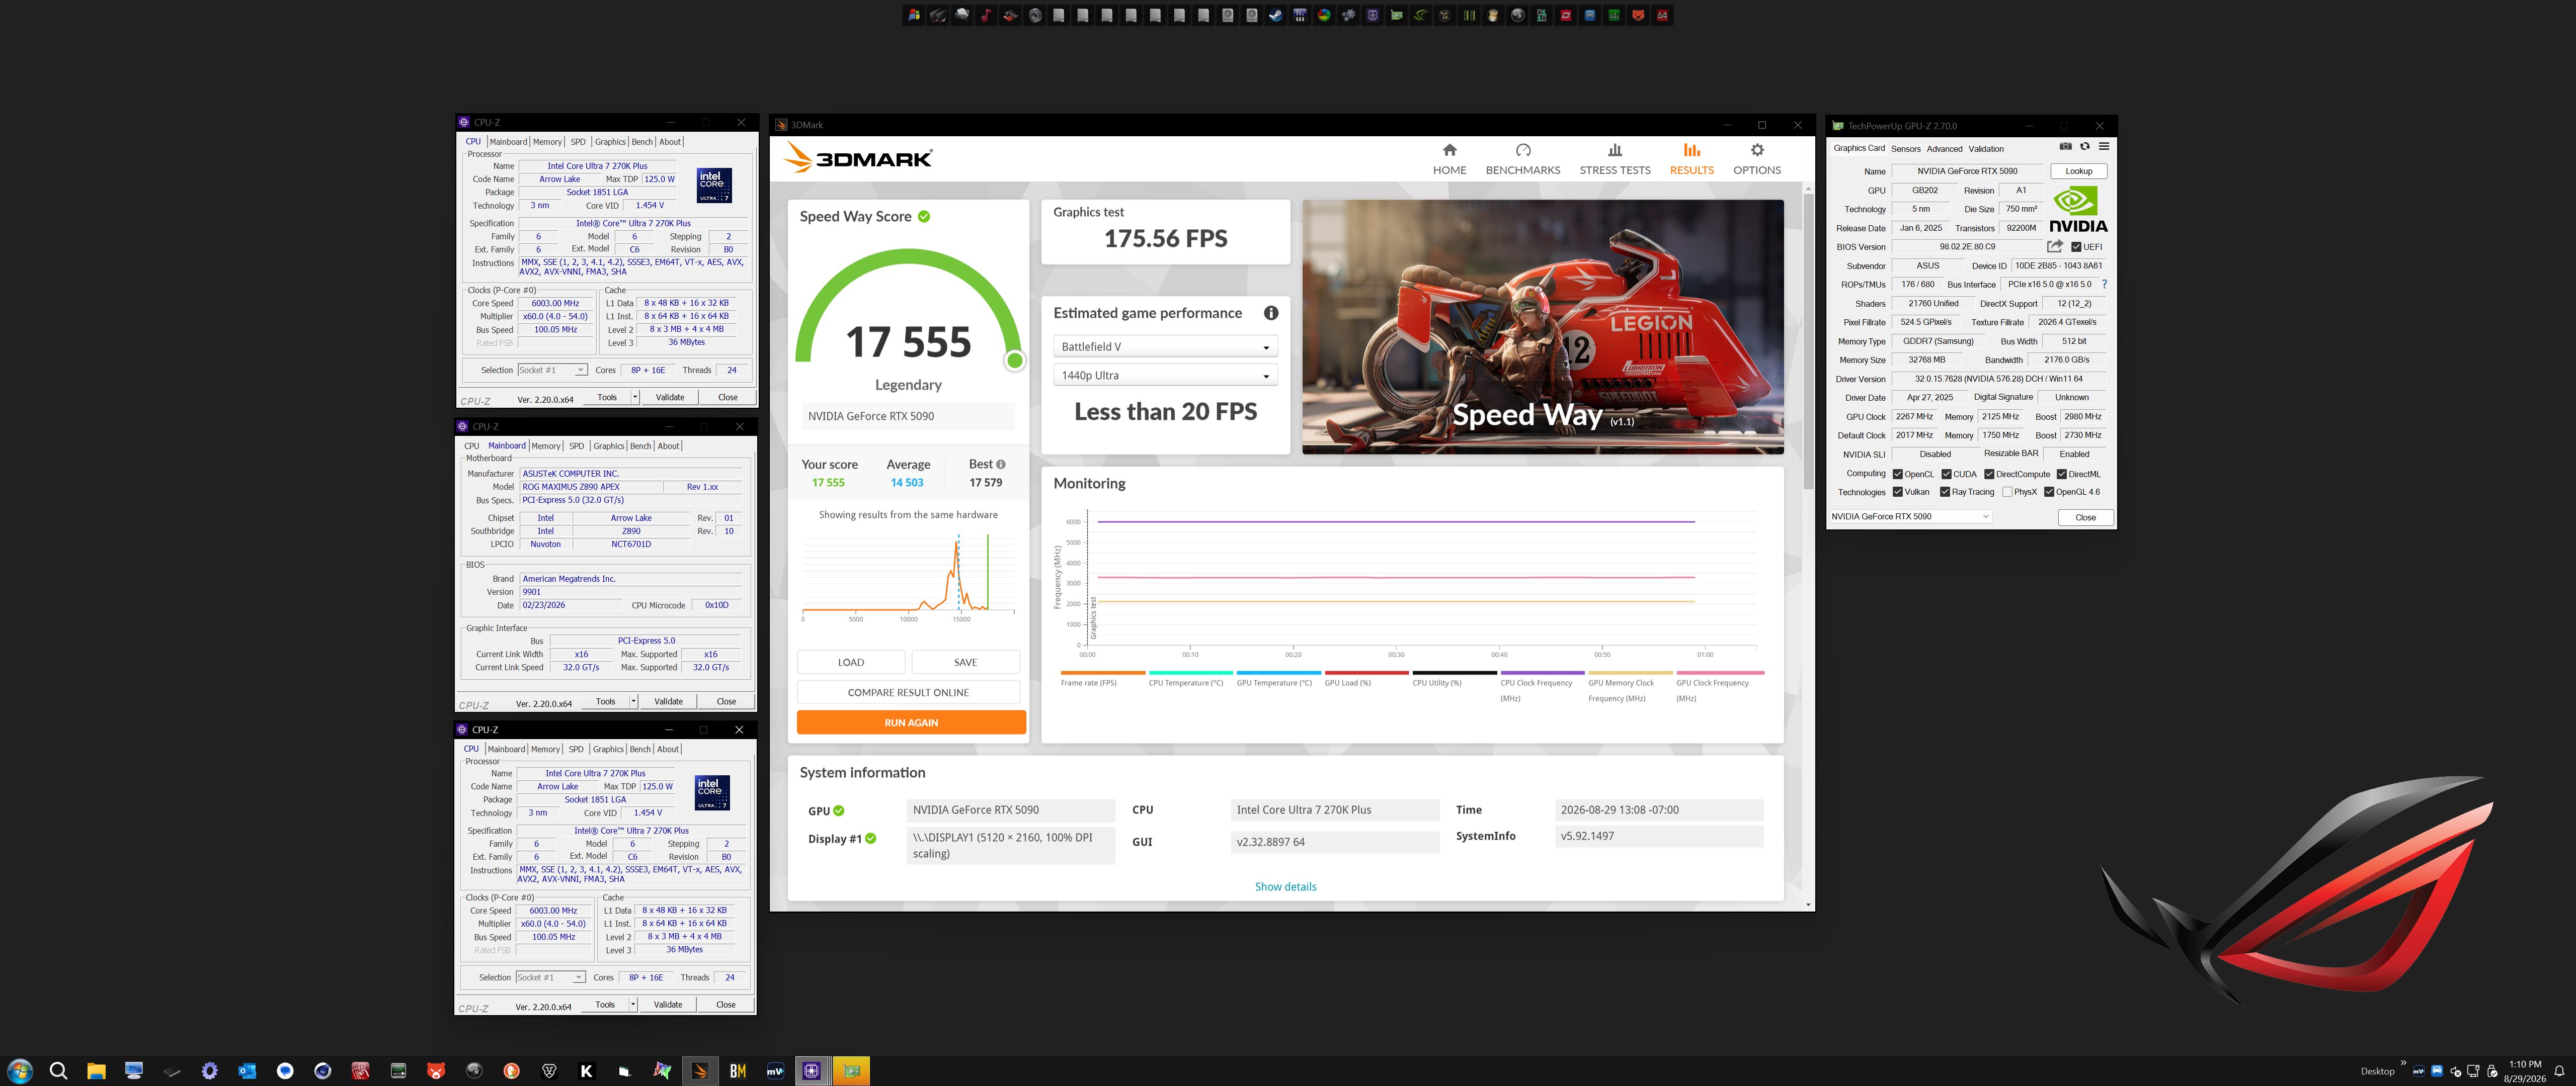Viewport: 2576px width, 1086px height.
Task: Open GPU-Z hamburger menu
Action: tap(2104, 147)
